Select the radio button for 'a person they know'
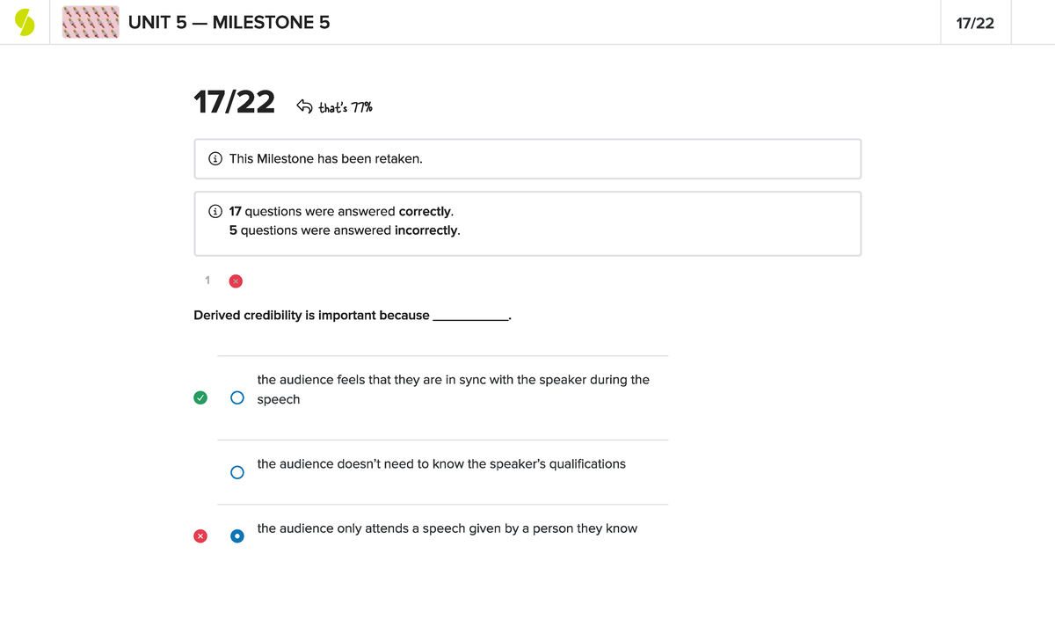 [x=236, y=535]
